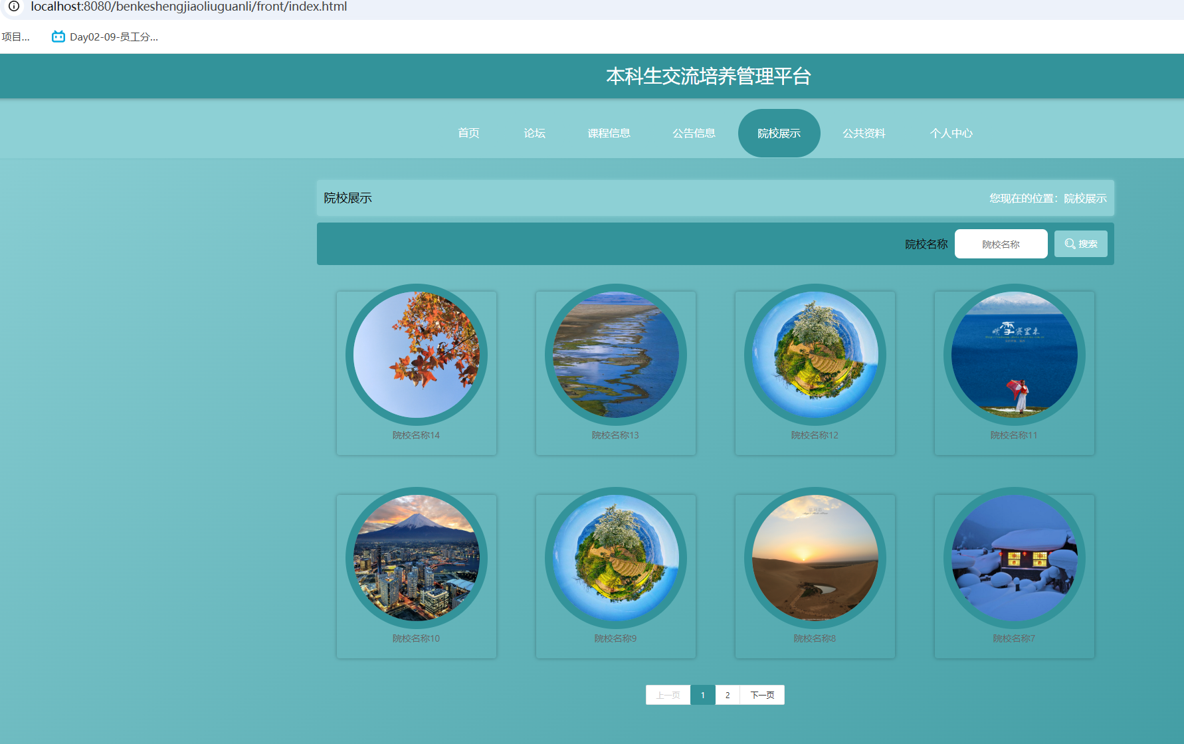Open the Day02-09 bookmark icon
The width and height of the screenshot is (1184, 744).
58,37
